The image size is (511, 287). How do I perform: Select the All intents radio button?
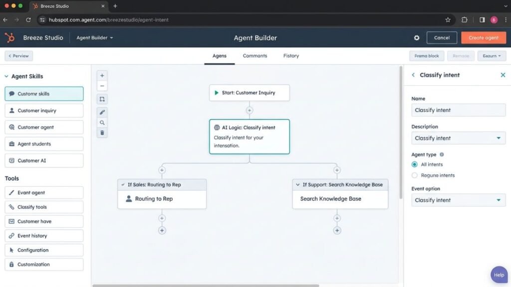pos(414,164)
